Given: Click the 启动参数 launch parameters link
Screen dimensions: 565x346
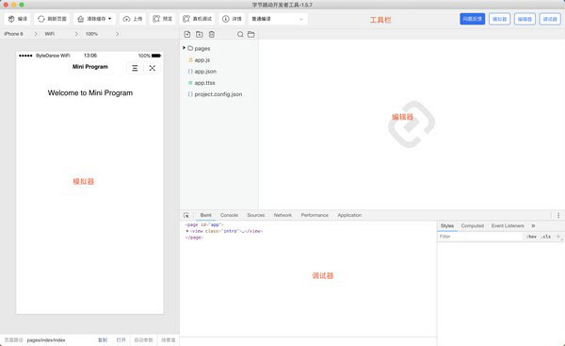Looking at the screenshot, I should [143, 339].
